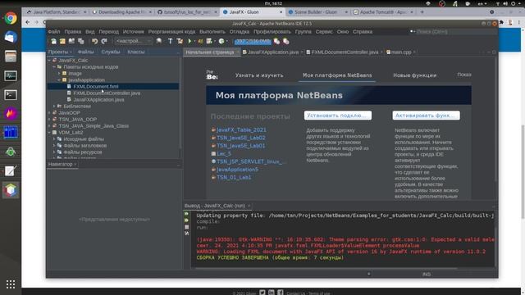Run the project with green play icon
The image size is (525, 295).
click(189, 41)
